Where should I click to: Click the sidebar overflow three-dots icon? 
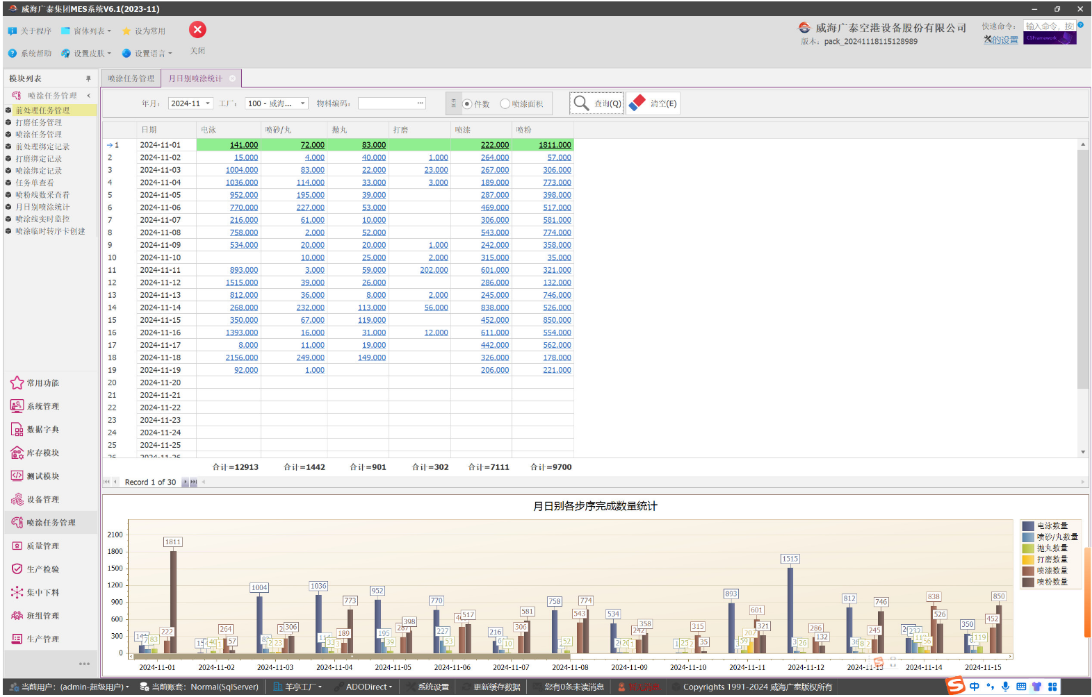[84, 664]
